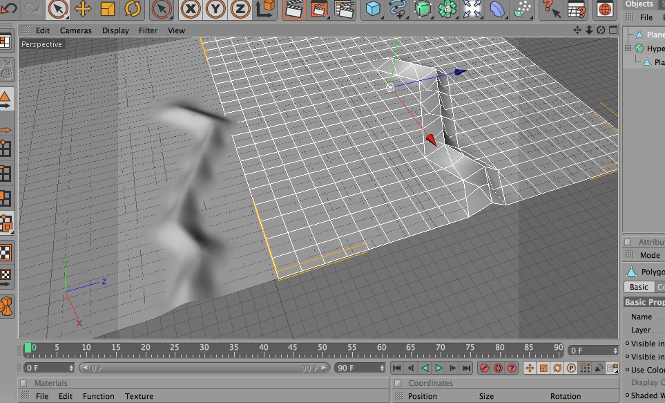Click the second selection arrow tool icon
Viewport: 665px width, 403px height.
pyautogui.click(x=162, y=9)
